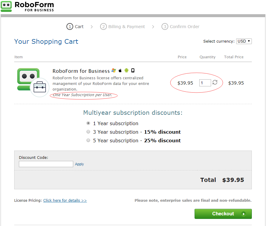Click the 'One Year Subscription per User.' text

click(82, 95)
